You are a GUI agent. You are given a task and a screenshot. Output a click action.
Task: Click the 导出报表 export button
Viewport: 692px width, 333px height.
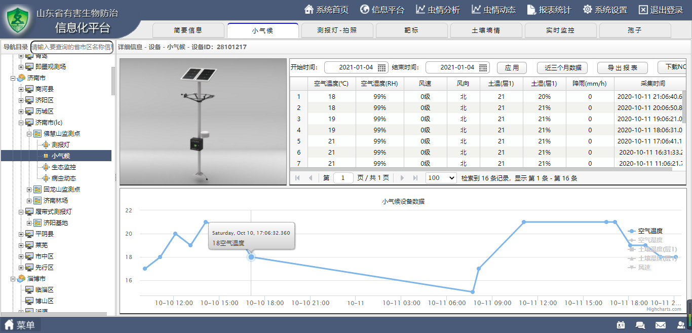click(623, 68)
